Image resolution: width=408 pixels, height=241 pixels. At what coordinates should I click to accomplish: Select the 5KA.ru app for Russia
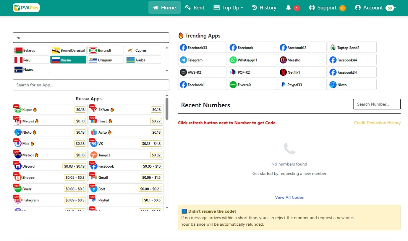coord(126,109)
